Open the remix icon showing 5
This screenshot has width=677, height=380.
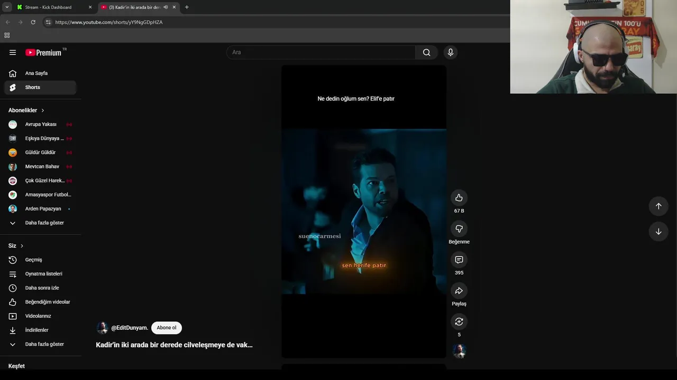click(x=459, y=321)
